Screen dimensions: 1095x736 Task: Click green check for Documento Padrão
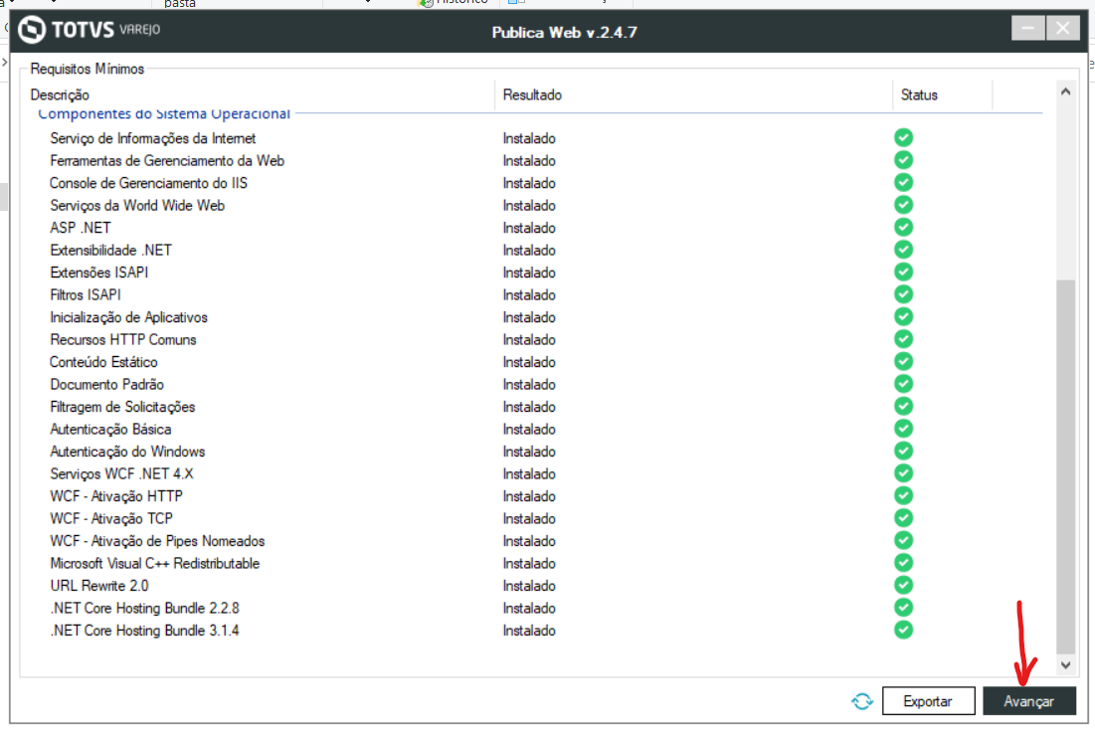coord(904,383)
